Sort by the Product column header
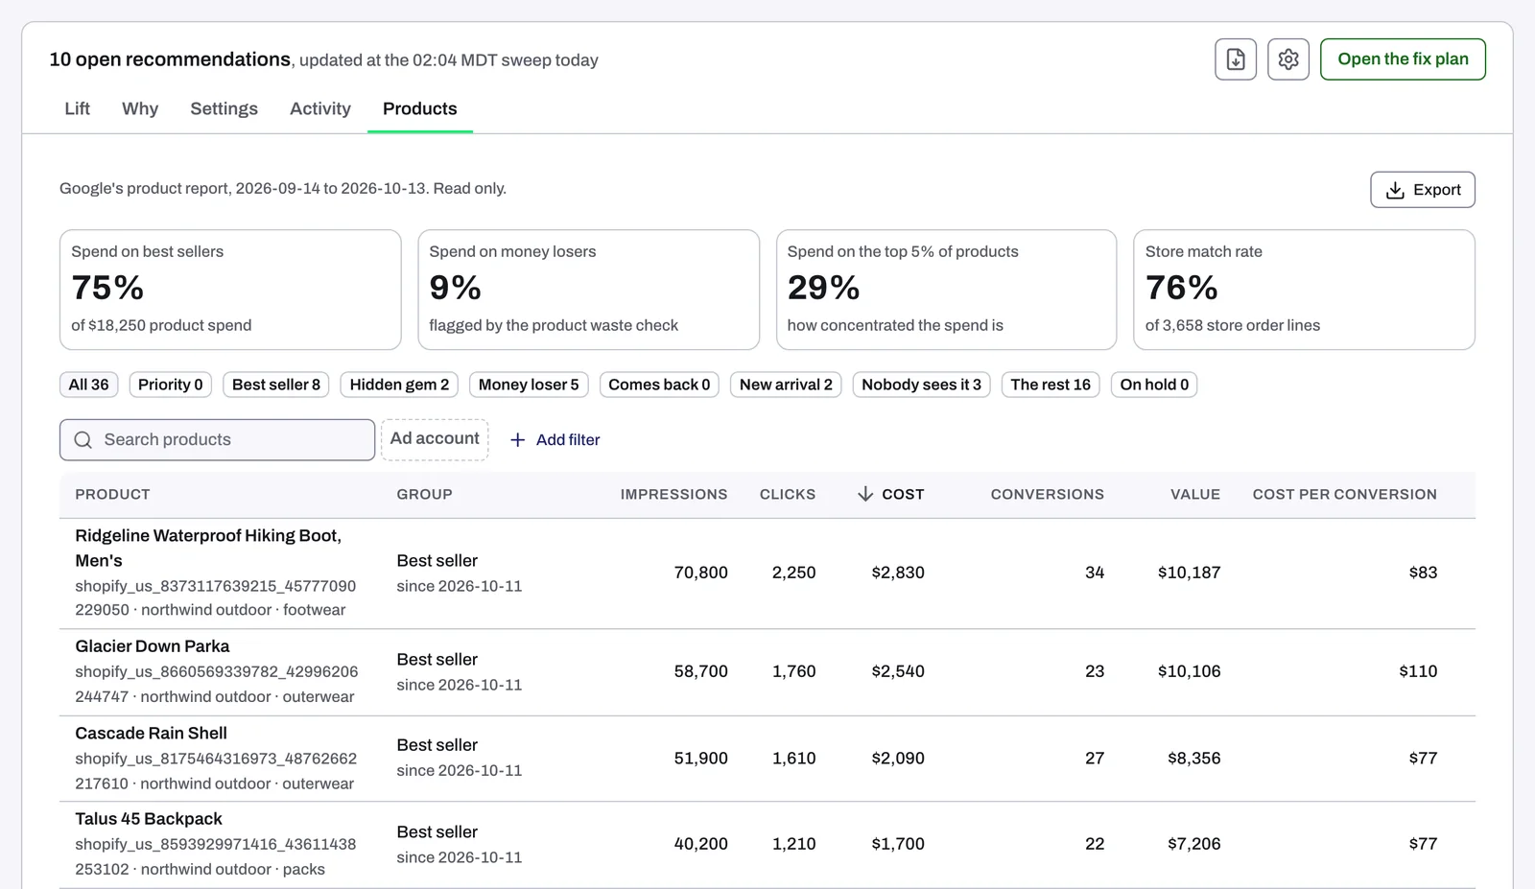Screen dimensions: 1535x889 pyautogui.click(x=112, y=494)
